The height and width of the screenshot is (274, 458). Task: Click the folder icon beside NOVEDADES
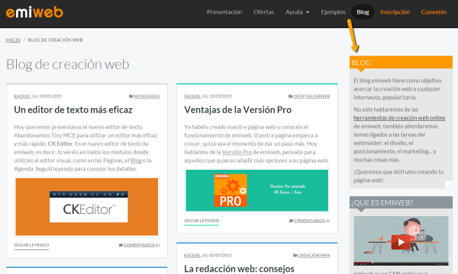(131, 97)
